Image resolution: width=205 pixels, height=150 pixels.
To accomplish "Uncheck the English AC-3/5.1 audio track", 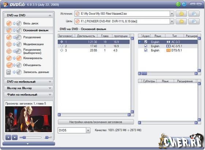I will point(146,46).
